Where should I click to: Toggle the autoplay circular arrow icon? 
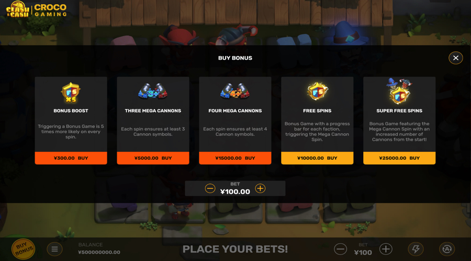point(447,249)
